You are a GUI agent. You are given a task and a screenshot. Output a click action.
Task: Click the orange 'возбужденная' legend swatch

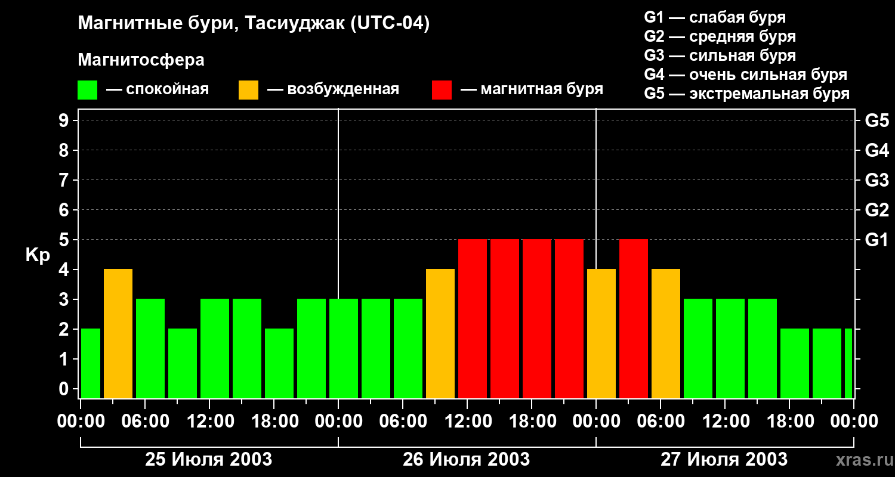point(248,90)
